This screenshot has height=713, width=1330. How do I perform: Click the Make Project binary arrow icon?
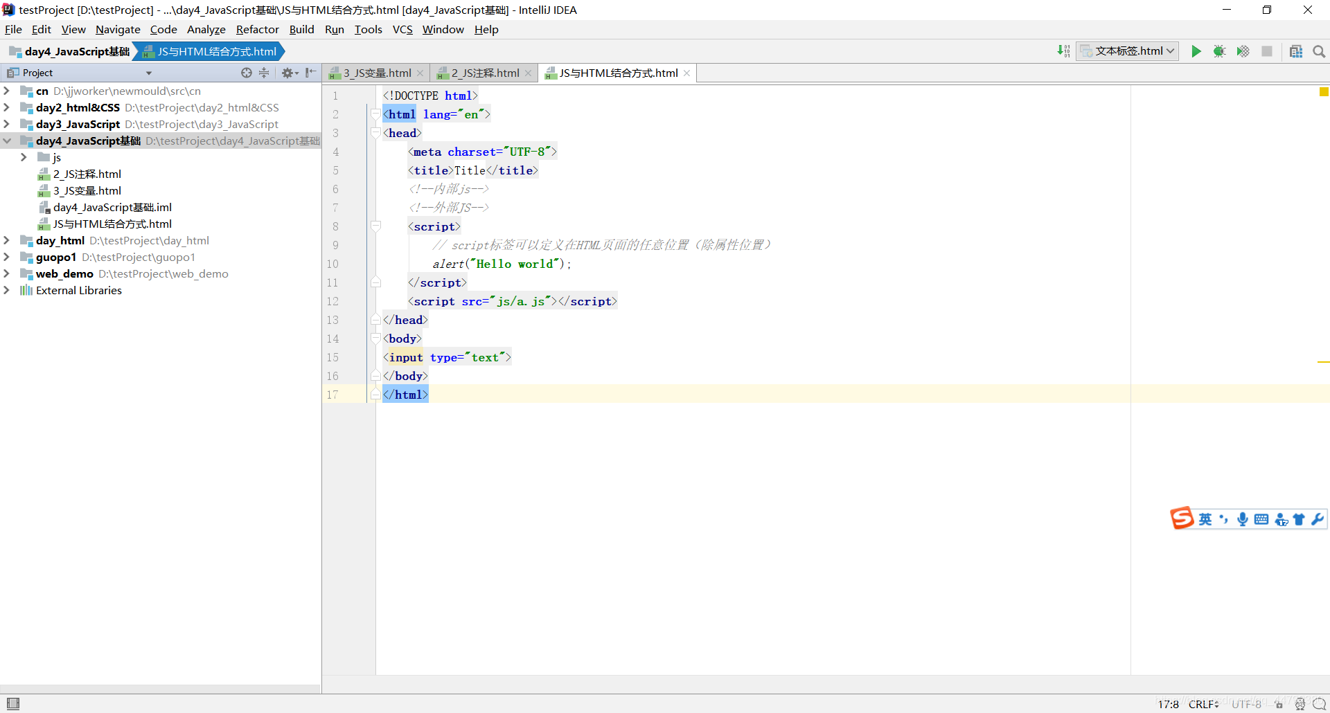pos(1063,51)
